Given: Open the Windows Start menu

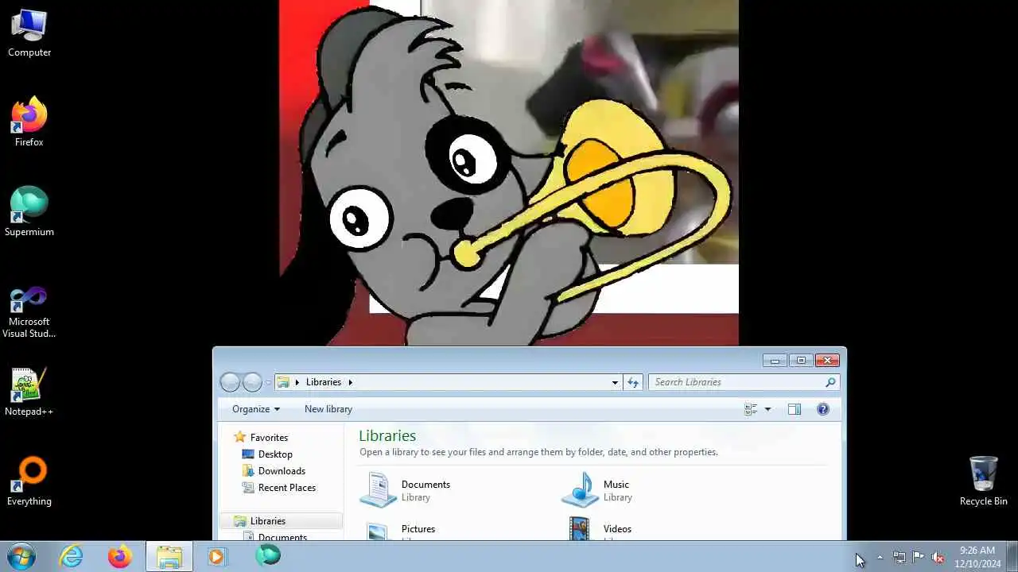Looking at the screenshot, I should (21, 556).
